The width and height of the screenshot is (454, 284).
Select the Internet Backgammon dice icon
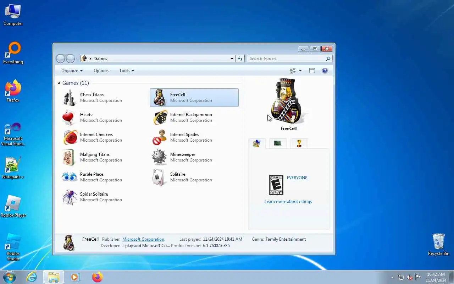pos(160,118)
